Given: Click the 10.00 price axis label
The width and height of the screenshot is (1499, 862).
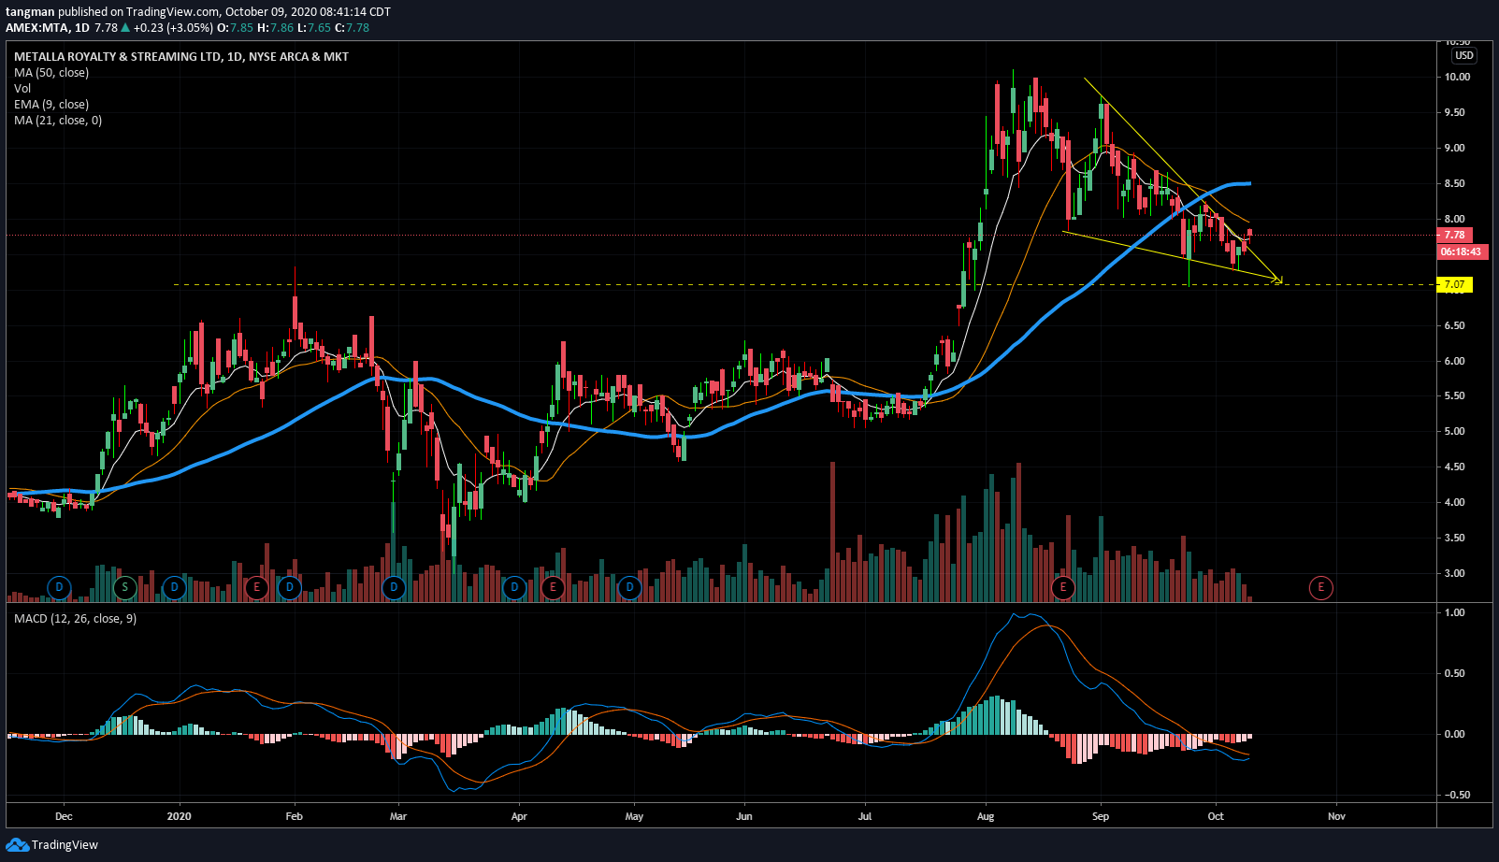Looking at the screenshot, I should coord(1456,78).
